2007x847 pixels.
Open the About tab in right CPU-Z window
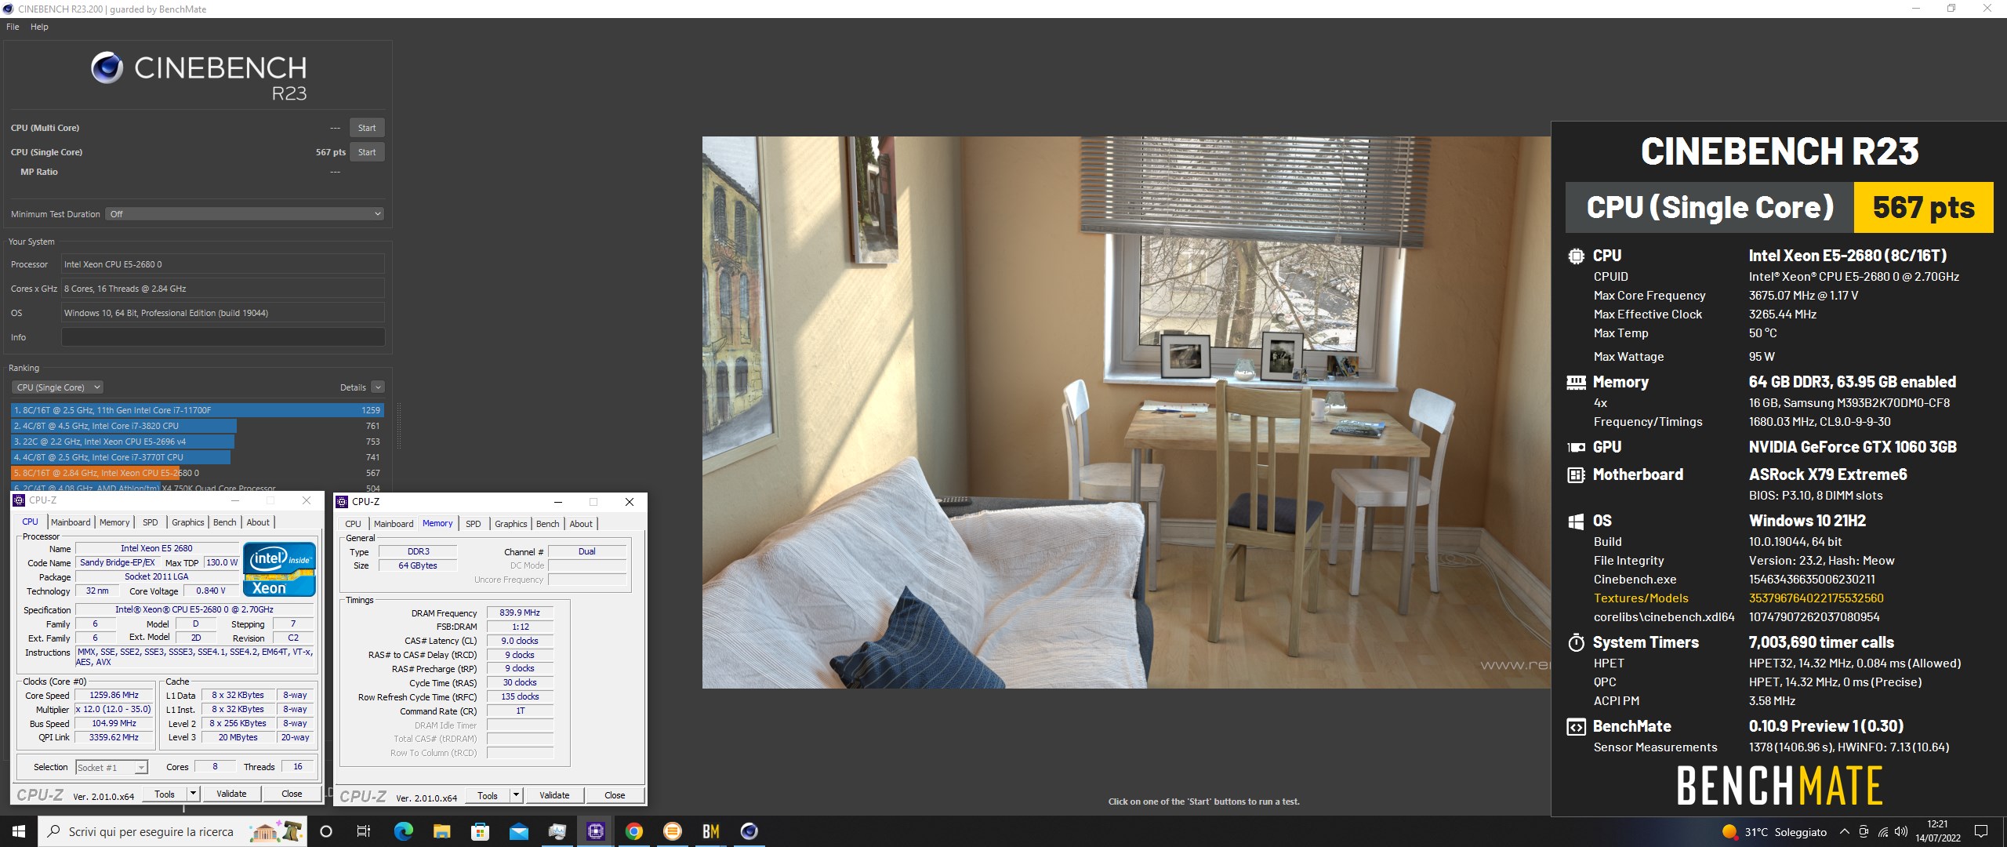581,524
